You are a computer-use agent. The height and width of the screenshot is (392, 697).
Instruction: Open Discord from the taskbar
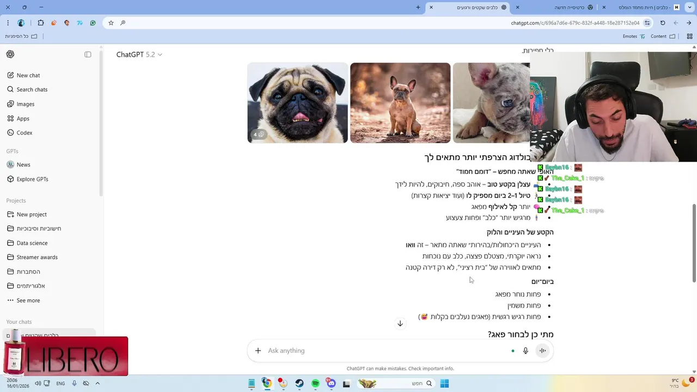tap(331, 383)
